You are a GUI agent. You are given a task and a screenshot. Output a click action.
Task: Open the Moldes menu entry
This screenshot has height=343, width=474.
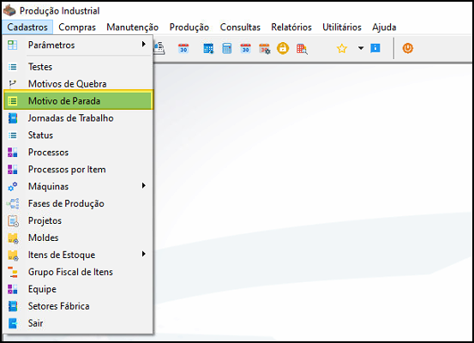point(78,238)
